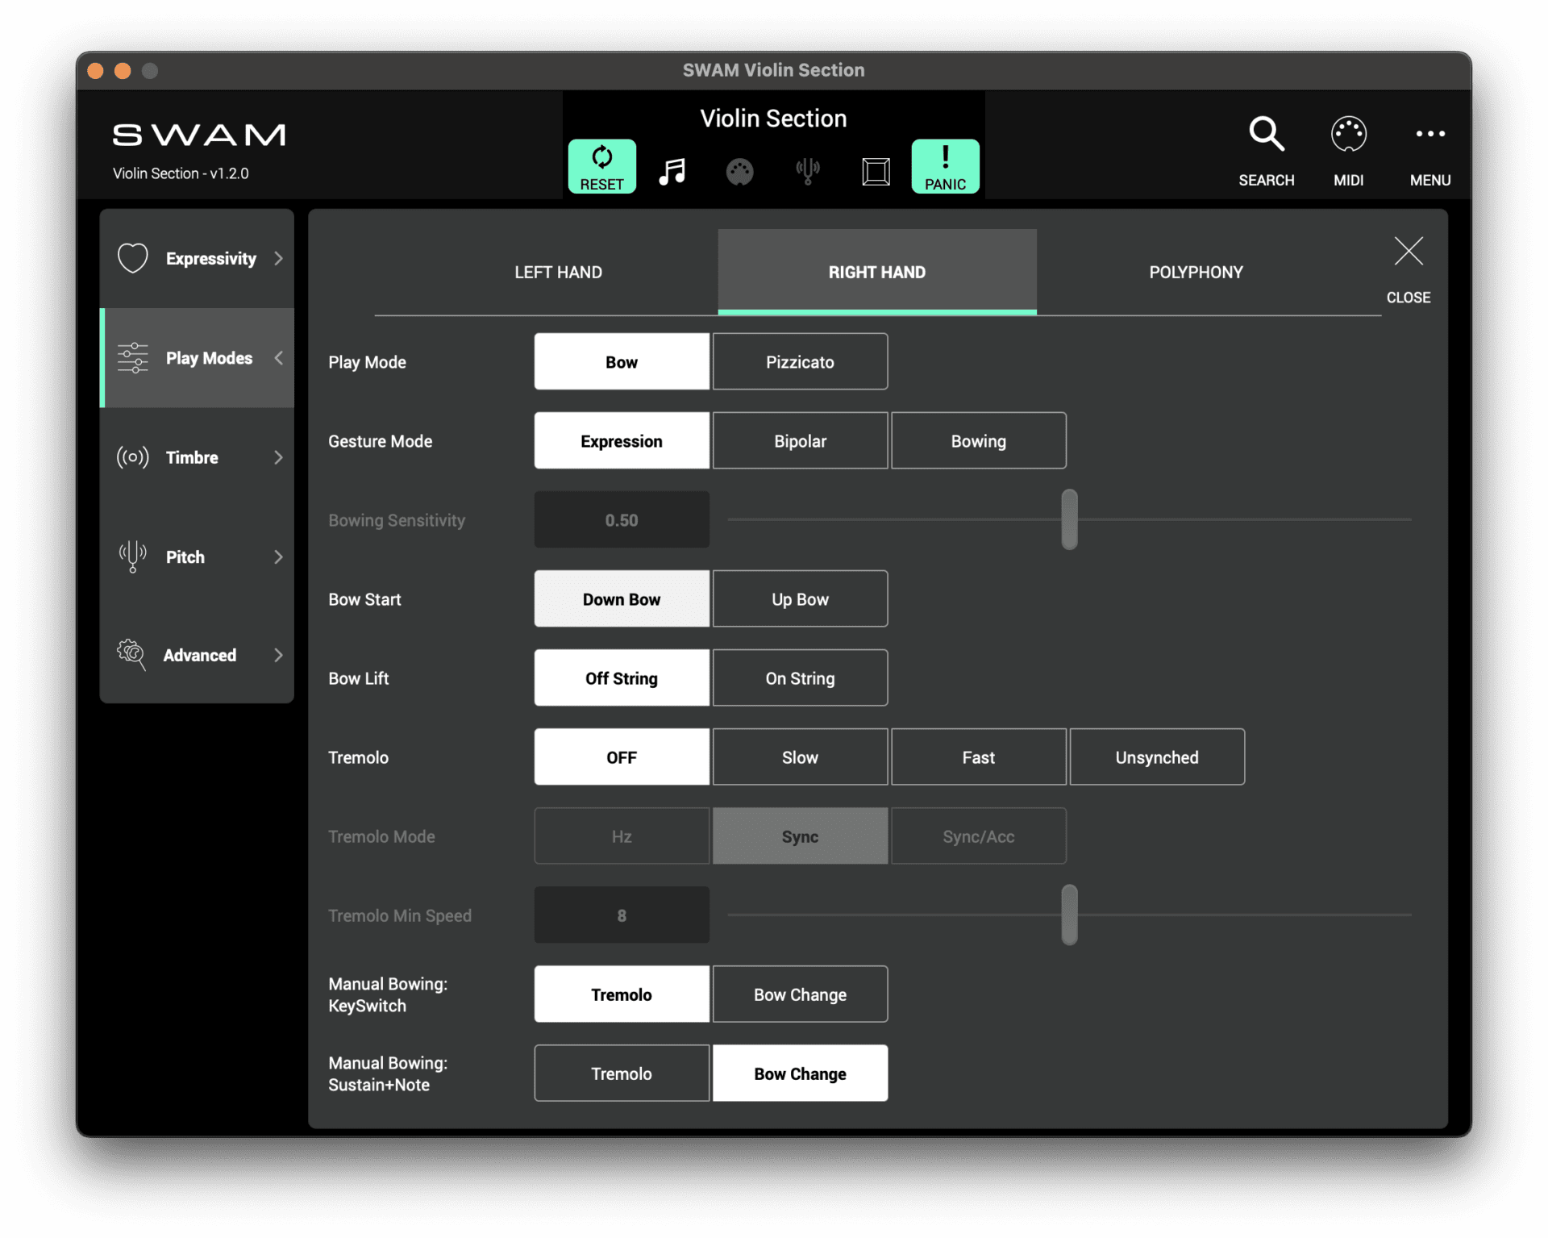The height and width of the screenshot is (1238, 1548).
Task: Expand the Advanced section chevron
Action: coord(277,655)
